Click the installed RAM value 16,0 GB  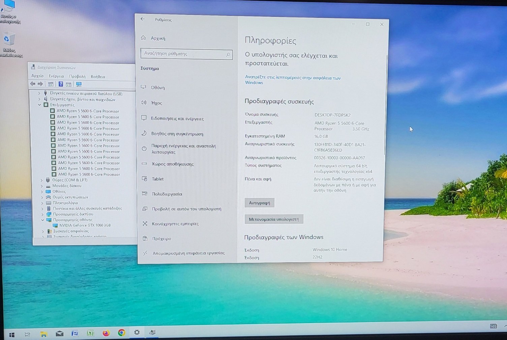[321, 137]
